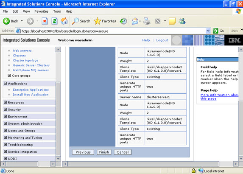Click navigation pane scroll up arrow
The width and height of the screenshot is (243, 174).
pyautogui.click(x=58, y=50)
